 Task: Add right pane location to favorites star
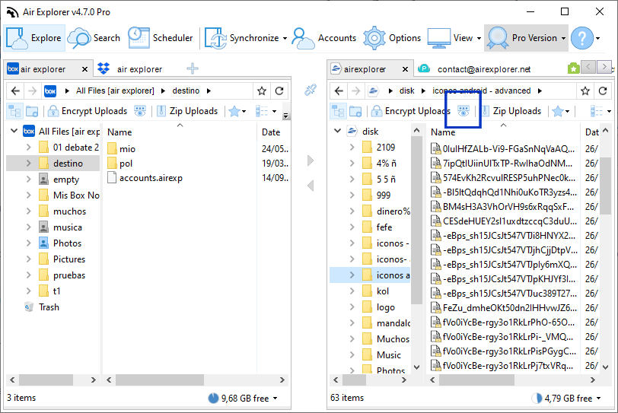point(585,91)
